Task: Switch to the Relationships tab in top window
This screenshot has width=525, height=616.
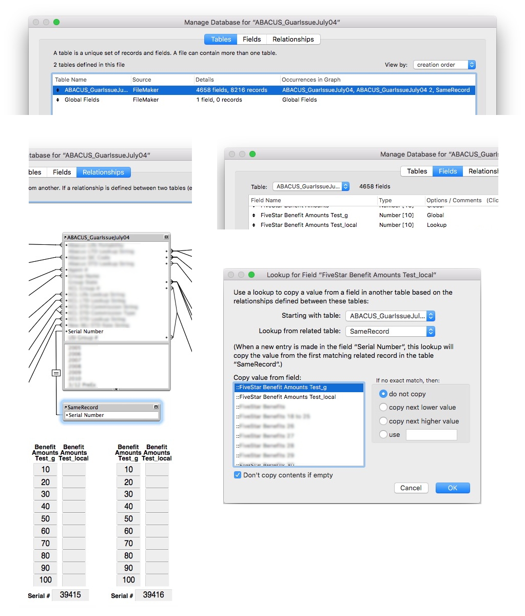Action: click(293, 39)
